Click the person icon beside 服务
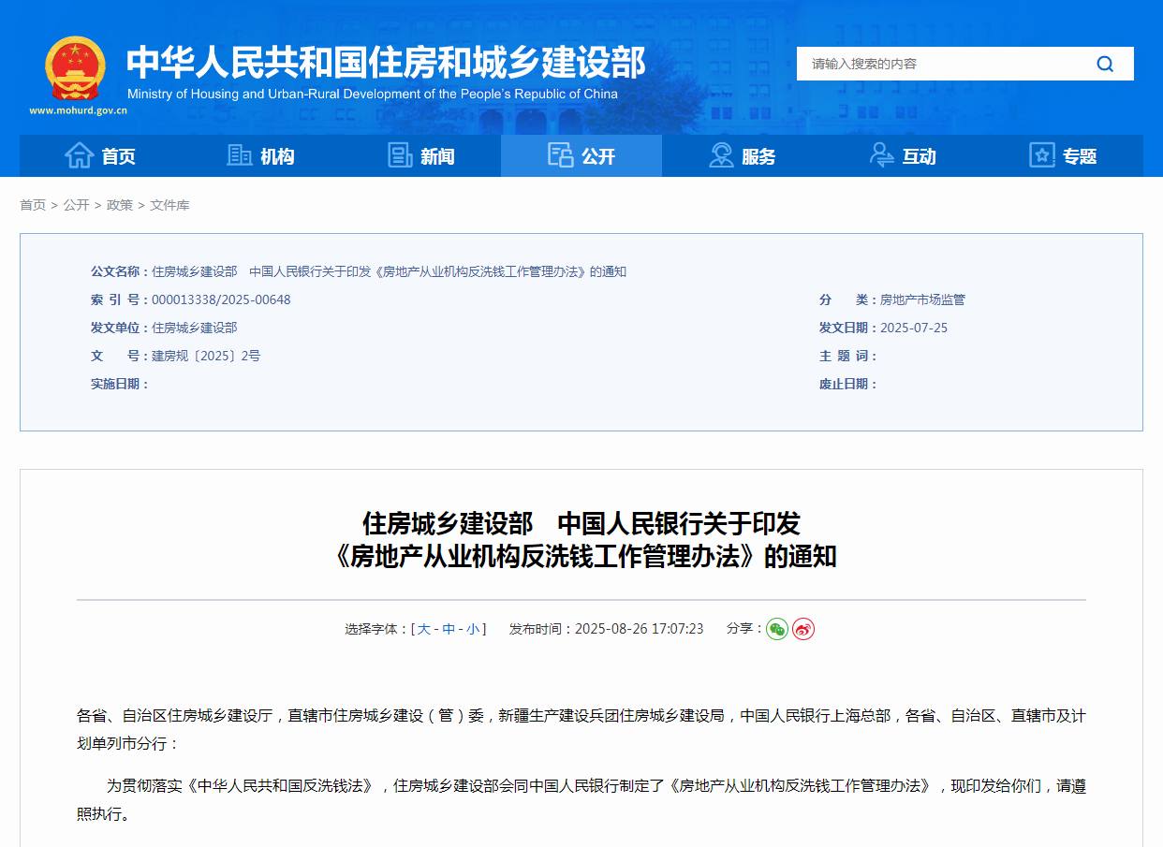 [720, 155]
